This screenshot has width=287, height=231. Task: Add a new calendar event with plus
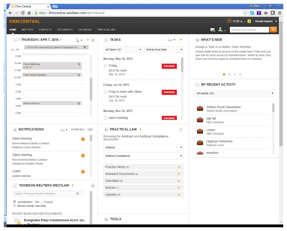[x=88, y=40]
